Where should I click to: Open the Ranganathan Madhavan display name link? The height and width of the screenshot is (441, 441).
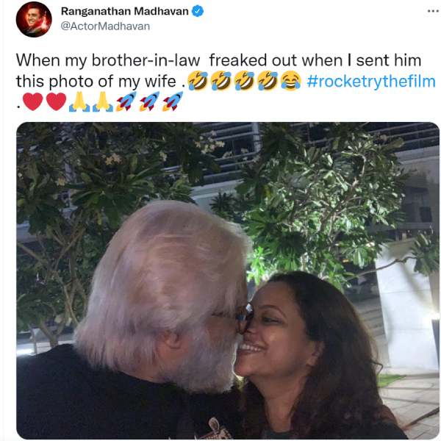(123, 11)
